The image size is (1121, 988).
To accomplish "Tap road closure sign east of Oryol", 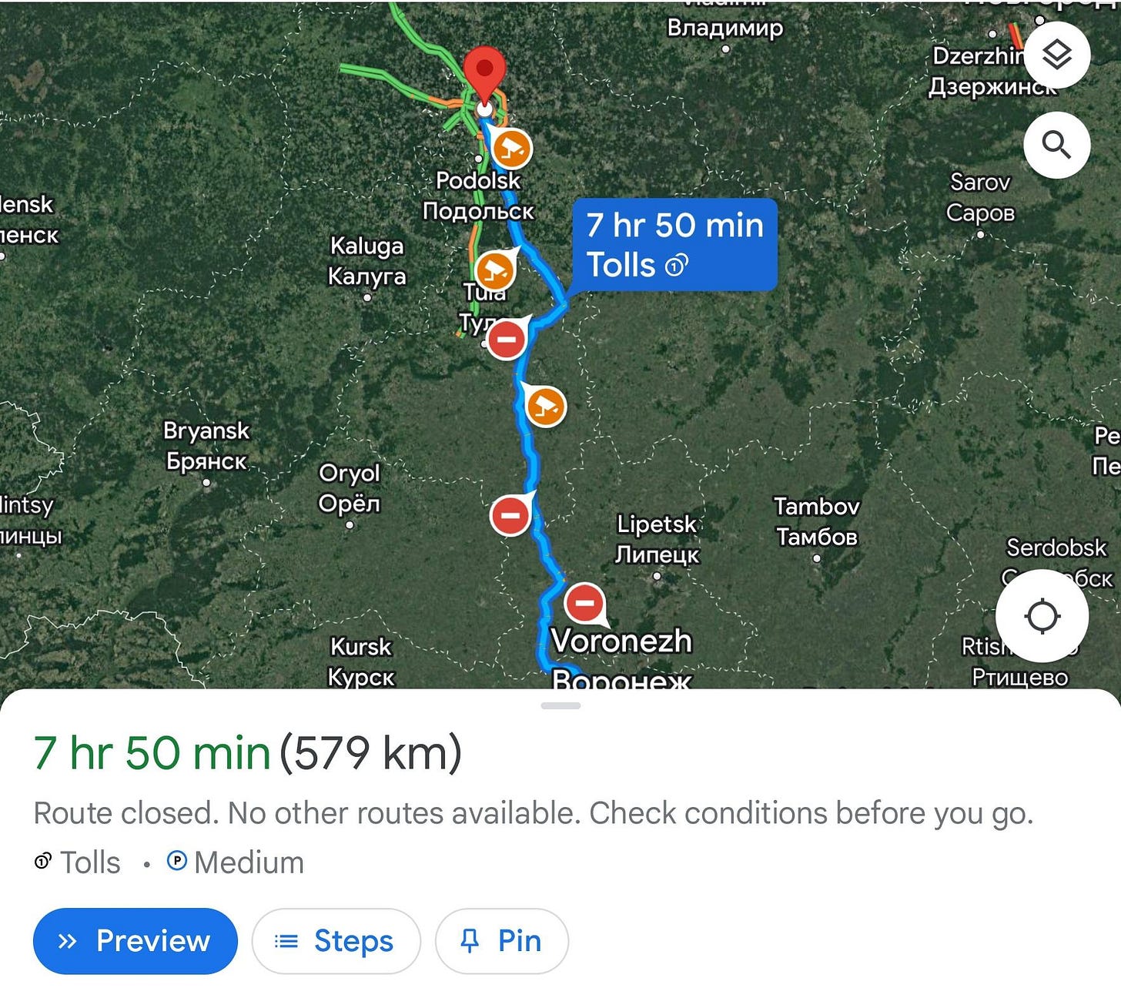I will coord(510,514).
